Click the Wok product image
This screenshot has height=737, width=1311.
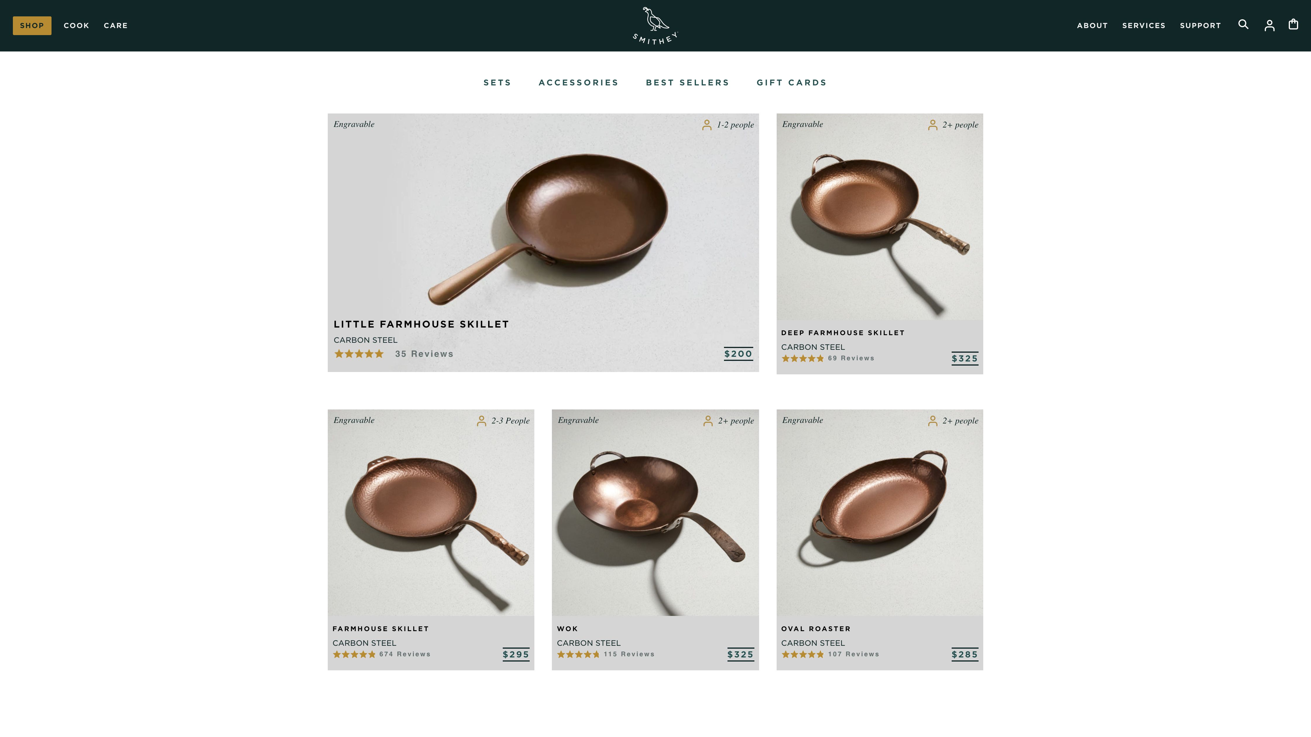pos(655,513)
